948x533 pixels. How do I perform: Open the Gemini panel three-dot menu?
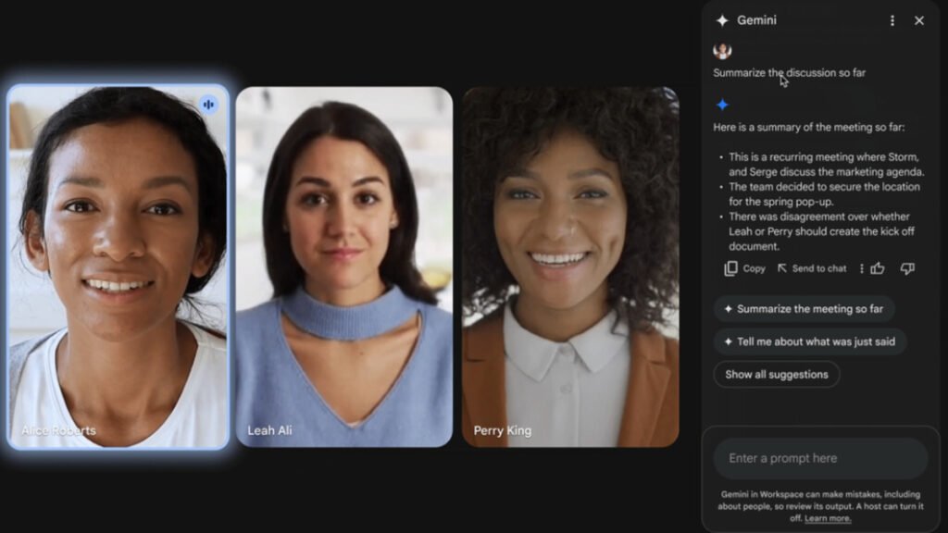click(892, 19)
